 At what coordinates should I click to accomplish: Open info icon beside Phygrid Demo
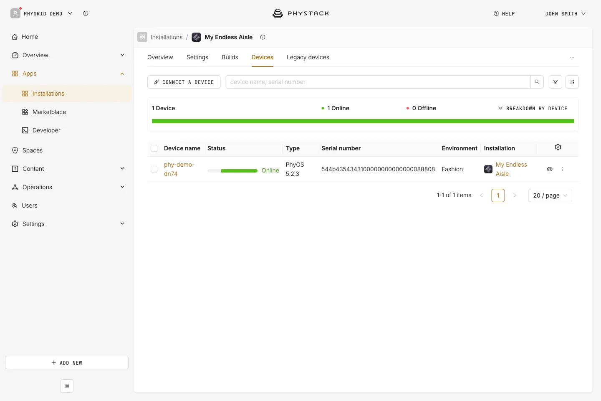point(86,13)
